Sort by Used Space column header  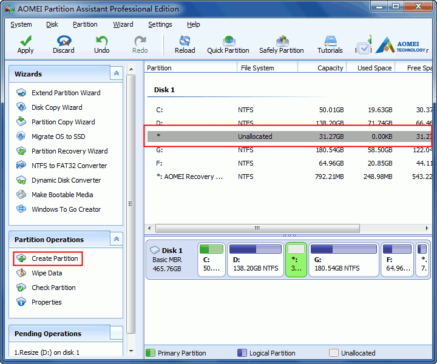[371, 68]
